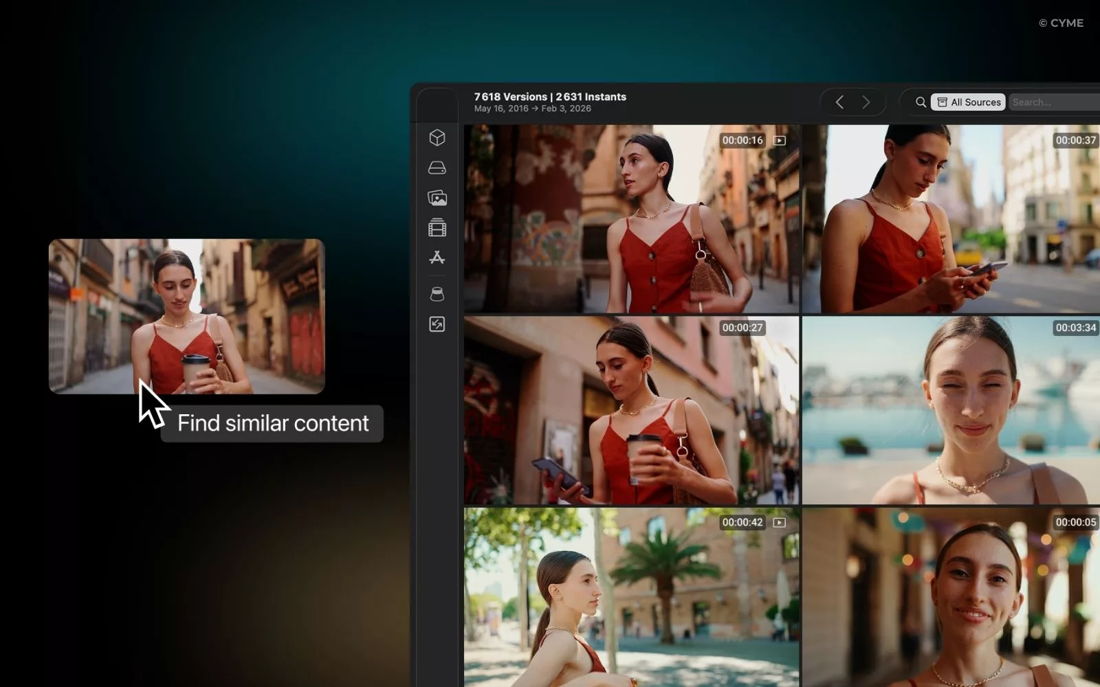Open the All Sources filter

(968, 102)
